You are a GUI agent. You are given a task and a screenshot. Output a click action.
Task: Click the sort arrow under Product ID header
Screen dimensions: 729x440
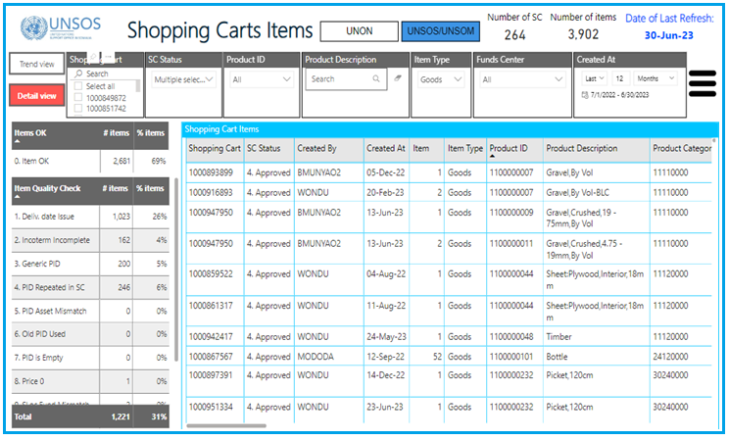click(492, 156)
